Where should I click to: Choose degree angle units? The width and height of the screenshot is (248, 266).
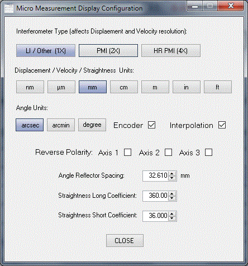click(x=92, y=125)
